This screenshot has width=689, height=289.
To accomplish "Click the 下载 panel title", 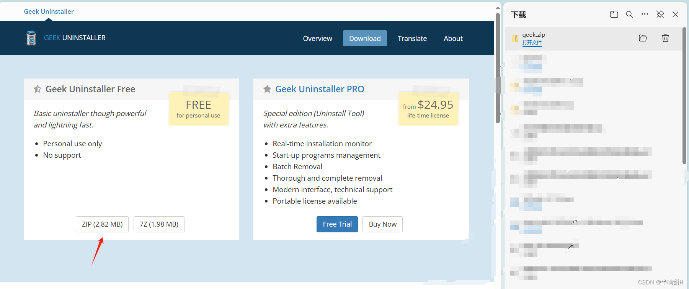I will (519, 15).
